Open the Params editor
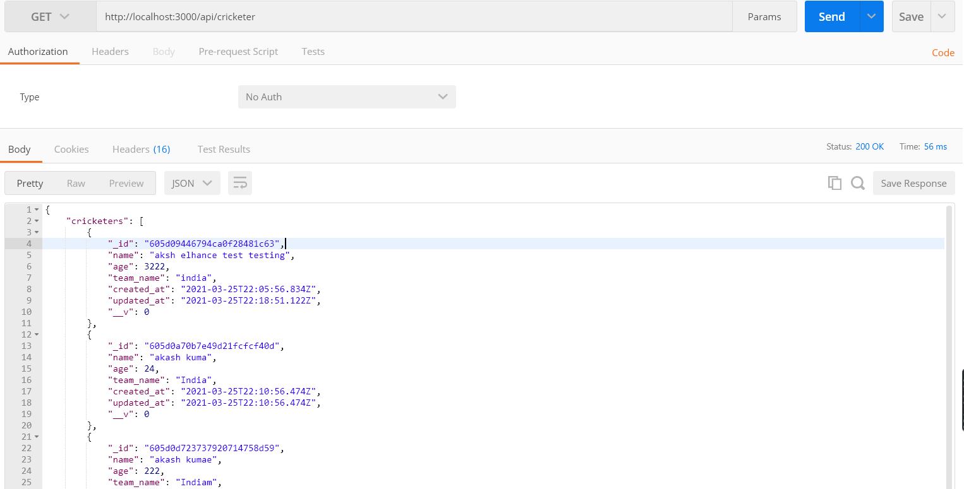Screen dimensions: 964x489 pos(764,17)
